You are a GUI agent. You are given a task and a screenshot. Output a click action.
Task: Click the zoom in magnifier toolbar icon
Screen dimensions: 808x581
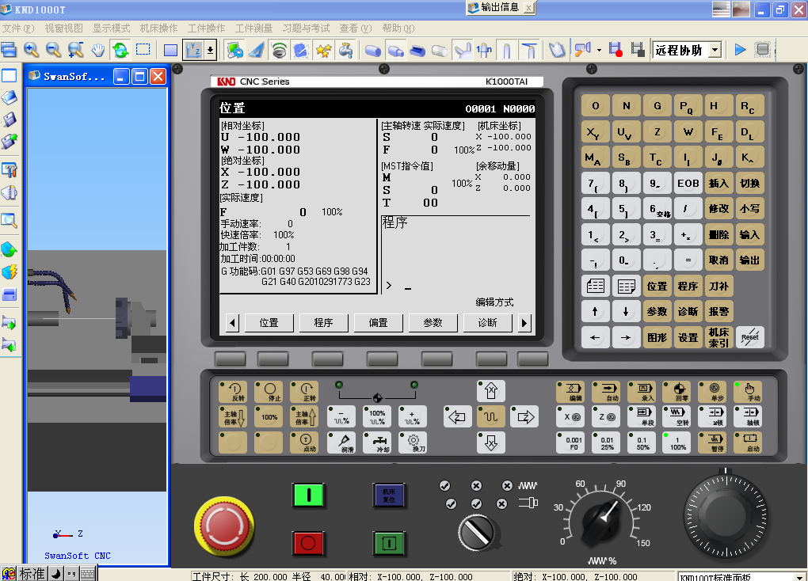click(x=31, y=50)
